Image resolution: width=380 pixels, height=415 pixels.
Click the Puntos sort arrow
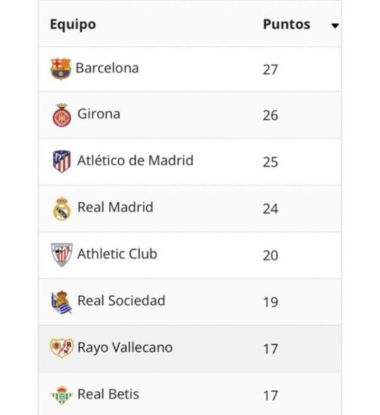(335, 26)
